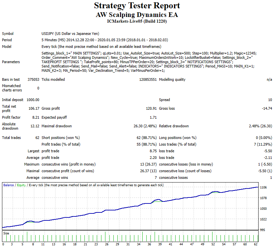276x248 pixels.
Task: Click Expected payoff value 1.71
Action: (153, 117)
